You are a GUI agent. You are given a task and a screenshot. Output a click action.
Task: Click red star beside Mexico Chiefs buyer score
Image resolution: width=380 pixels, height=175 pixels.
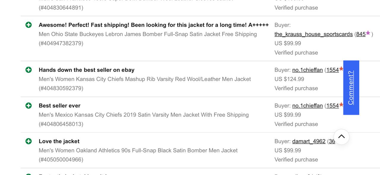coord(341,105)
